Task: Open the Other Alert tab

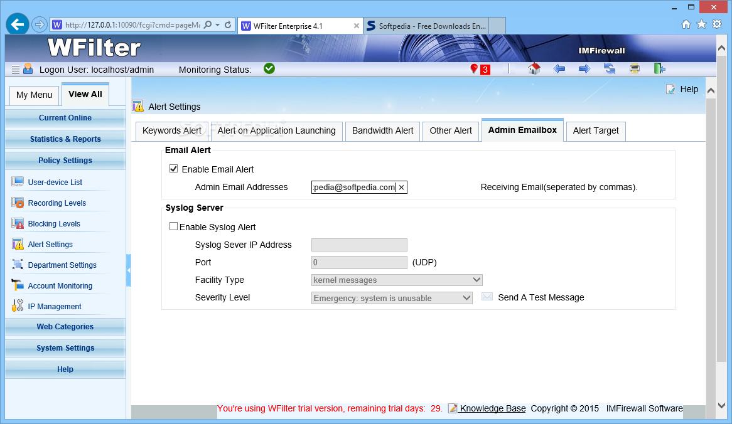Action: [451, 131]
